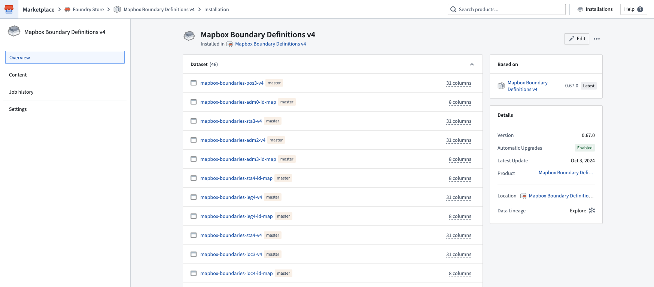
Task: Click the Edit button
Action: pos(577,39)
